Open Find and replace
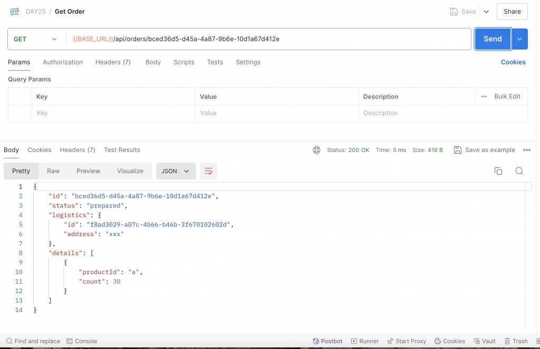Viewport: 540px width, 349px height. click(x=33, y=341)
